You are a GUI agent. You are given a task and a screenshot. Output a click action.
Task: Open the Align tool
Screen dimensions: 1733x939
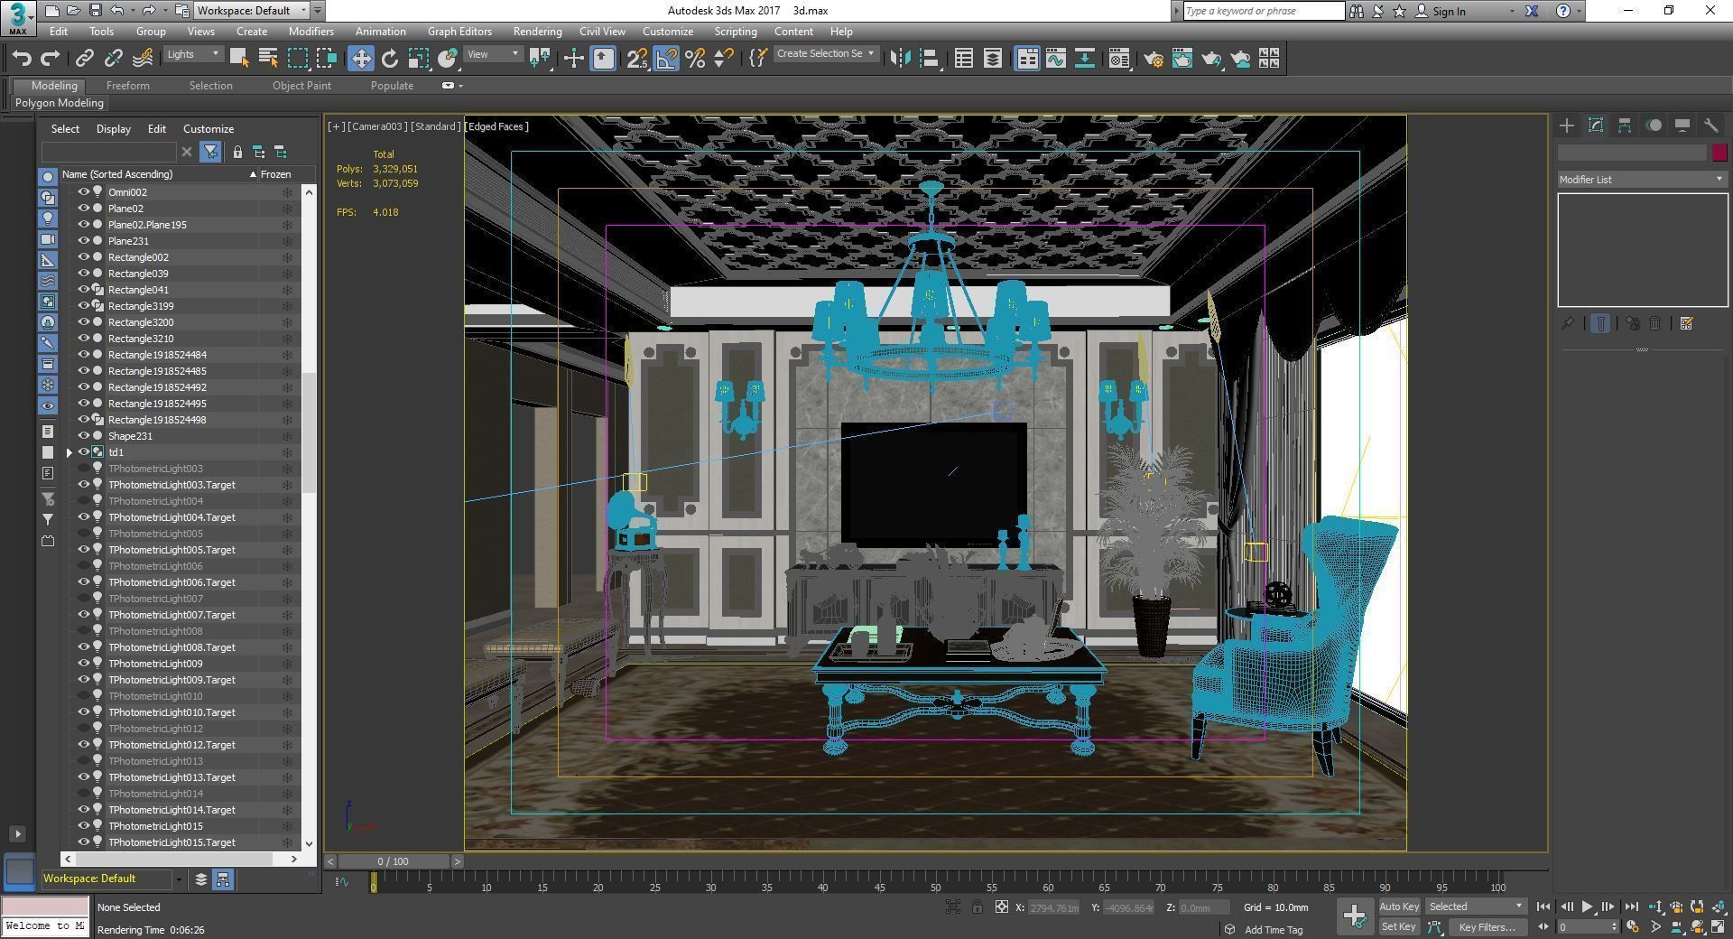pyautogui.click(x=930, y=59)
